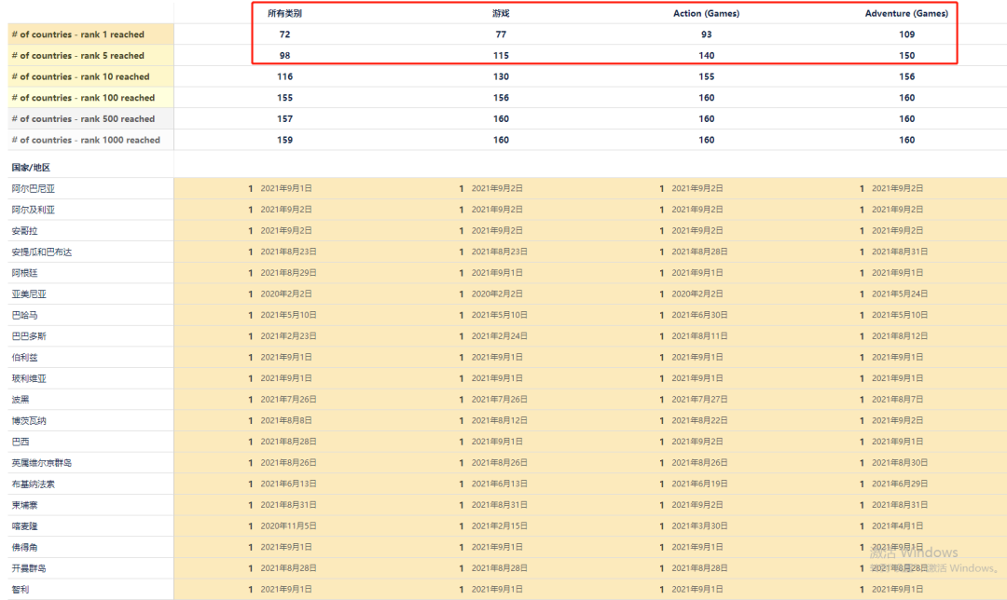Click the 国家/地区 section header
Screen dimensions: 1007x600
pos(31,168)
